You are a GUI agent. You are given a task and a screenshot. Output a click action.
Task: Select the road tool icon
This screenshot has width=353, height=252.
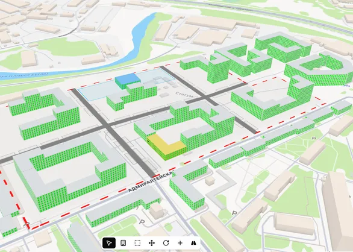click(193, 243)
